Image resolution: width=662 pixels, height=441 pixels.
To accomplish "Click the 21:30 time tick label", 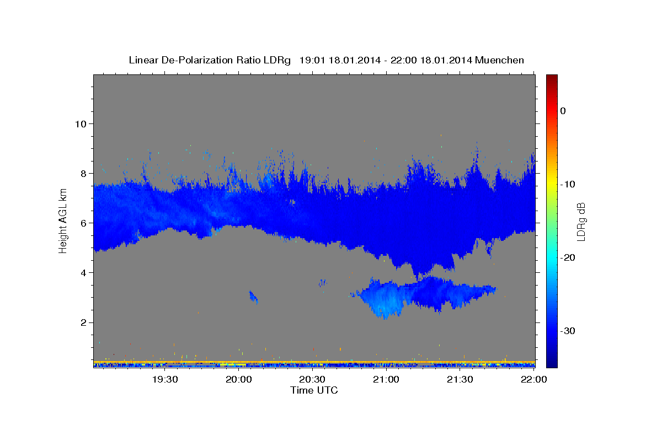I will pyautogui.click(x=460, y=379).
